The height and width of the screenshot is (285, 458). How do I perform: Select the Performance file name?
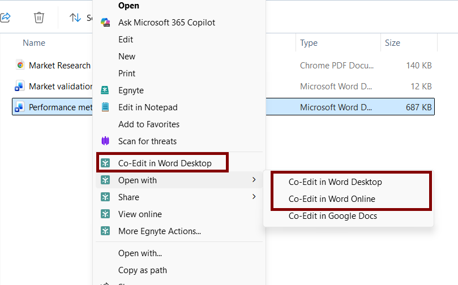[x=61, y=107]
